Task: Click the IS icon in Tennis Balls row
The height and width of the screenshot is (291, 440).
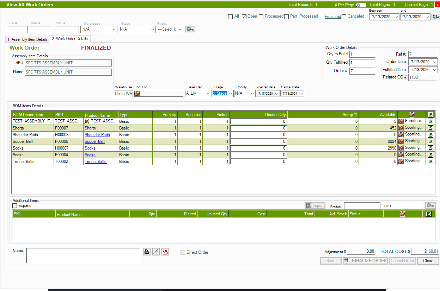Action: click(x=430, y=162)
